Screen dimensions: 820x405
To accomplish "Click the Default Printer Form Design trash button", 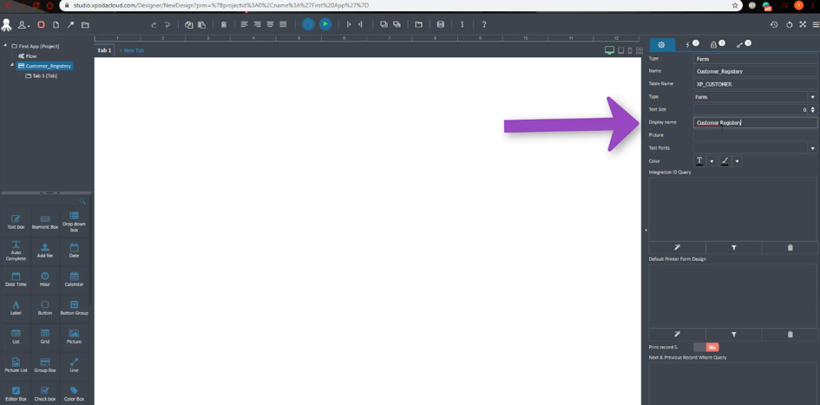I will tap(790, 335).
